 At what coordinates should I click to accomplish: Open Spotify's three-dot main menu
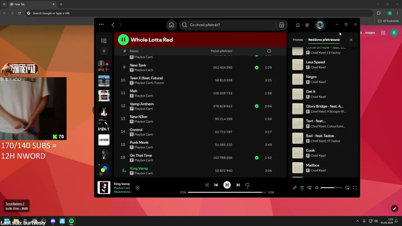[x=101, y=24]
